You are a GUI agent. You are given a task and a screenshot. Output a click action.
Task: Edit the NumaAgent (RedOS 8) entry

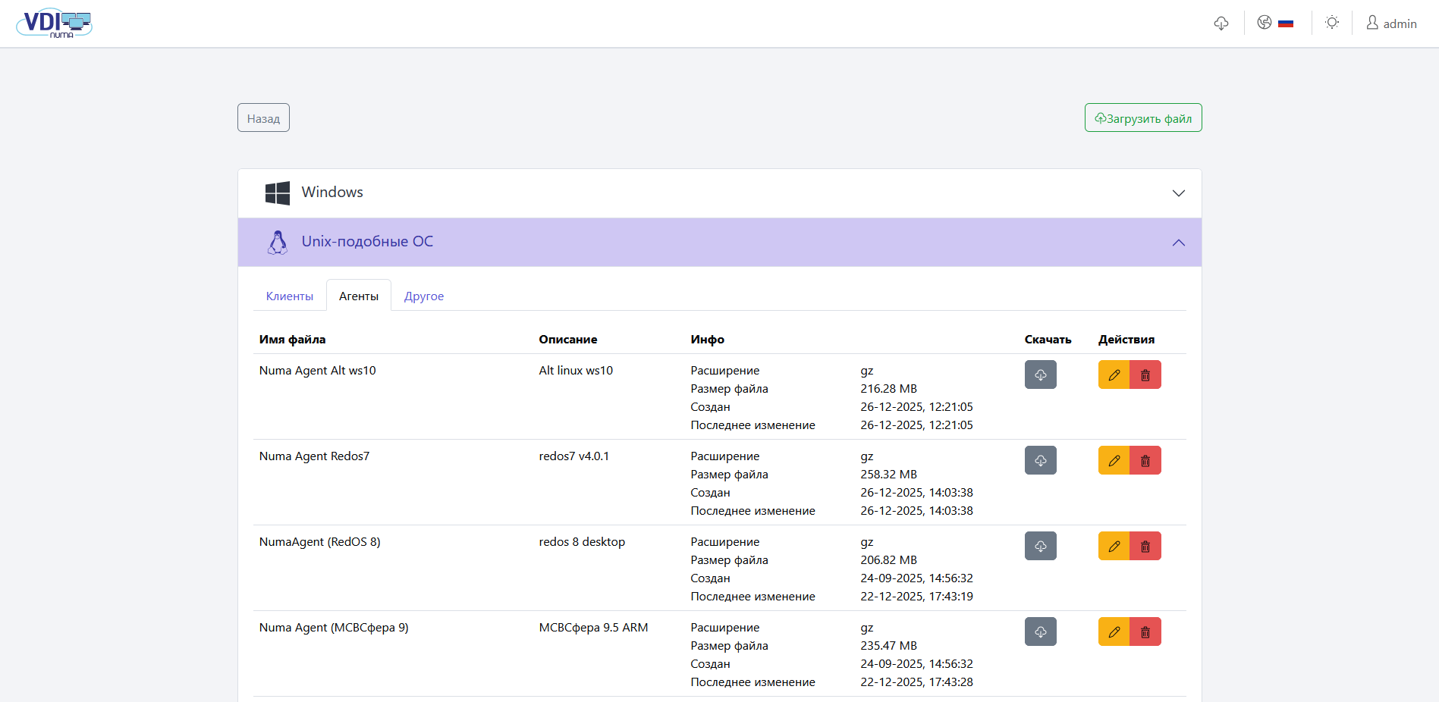(1114, 546)
